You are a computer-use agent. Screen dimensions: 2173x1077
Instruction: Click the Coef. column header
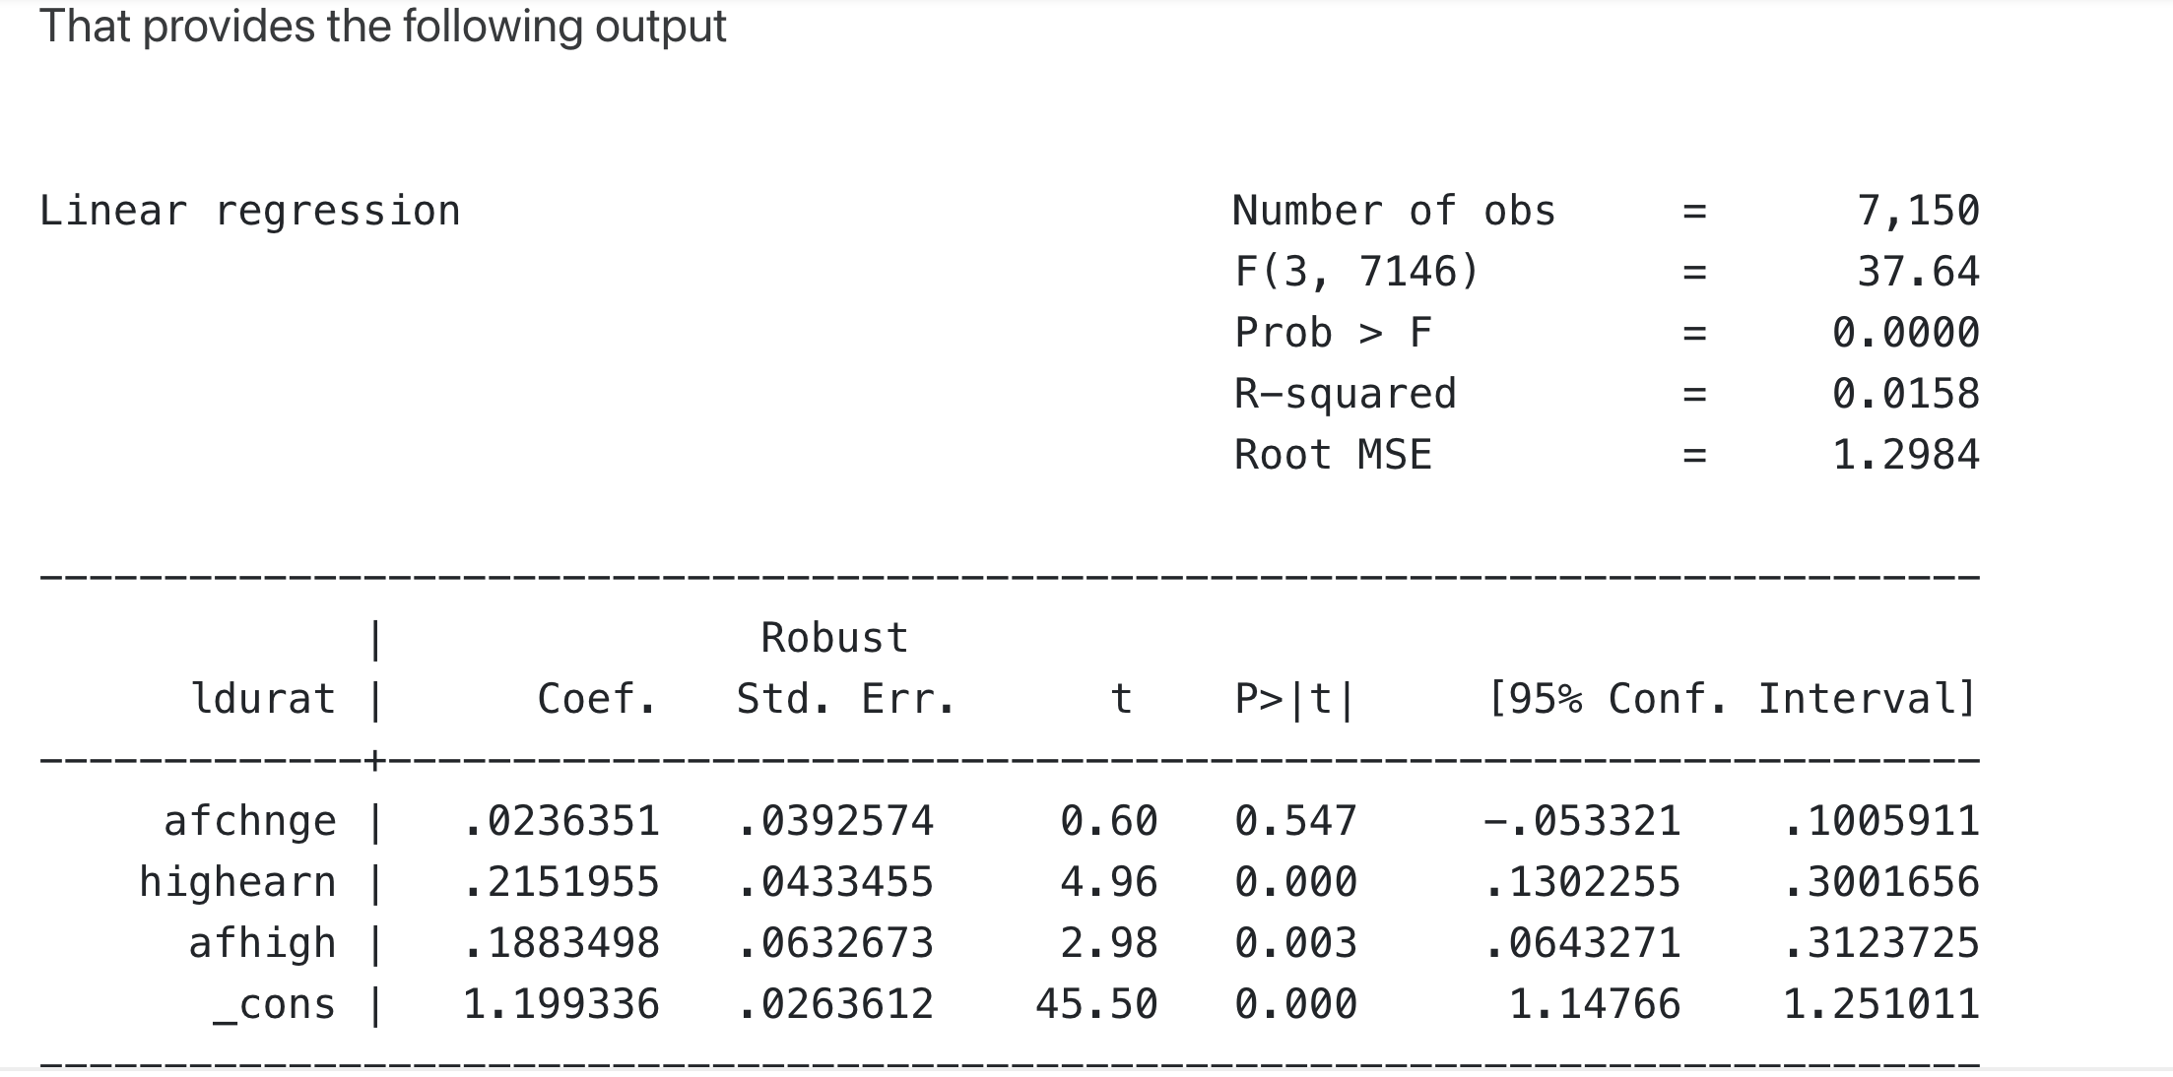click(x=597, y=699)
